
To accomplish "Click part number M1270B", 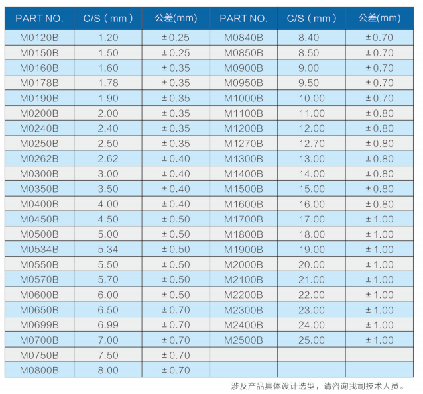I will (243, 144).
